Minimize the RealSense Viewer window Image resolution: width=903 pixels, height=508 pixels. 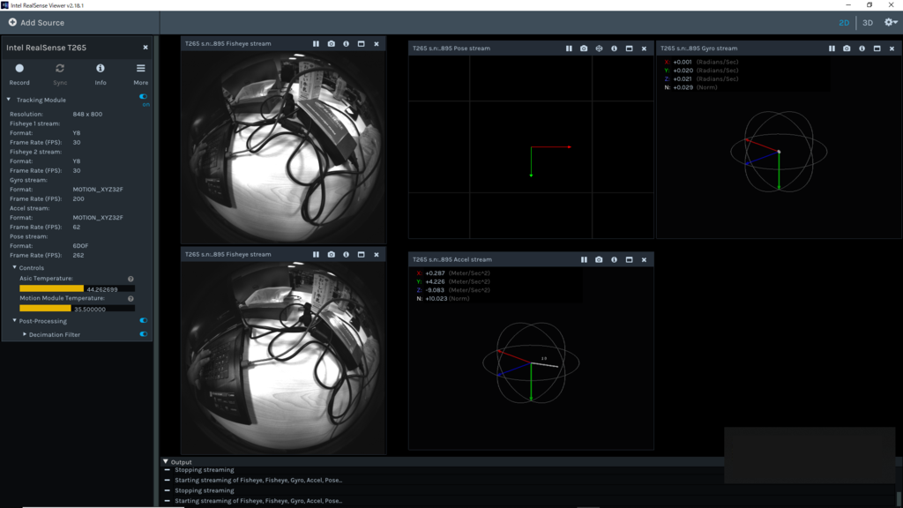[x=848, y=4]
